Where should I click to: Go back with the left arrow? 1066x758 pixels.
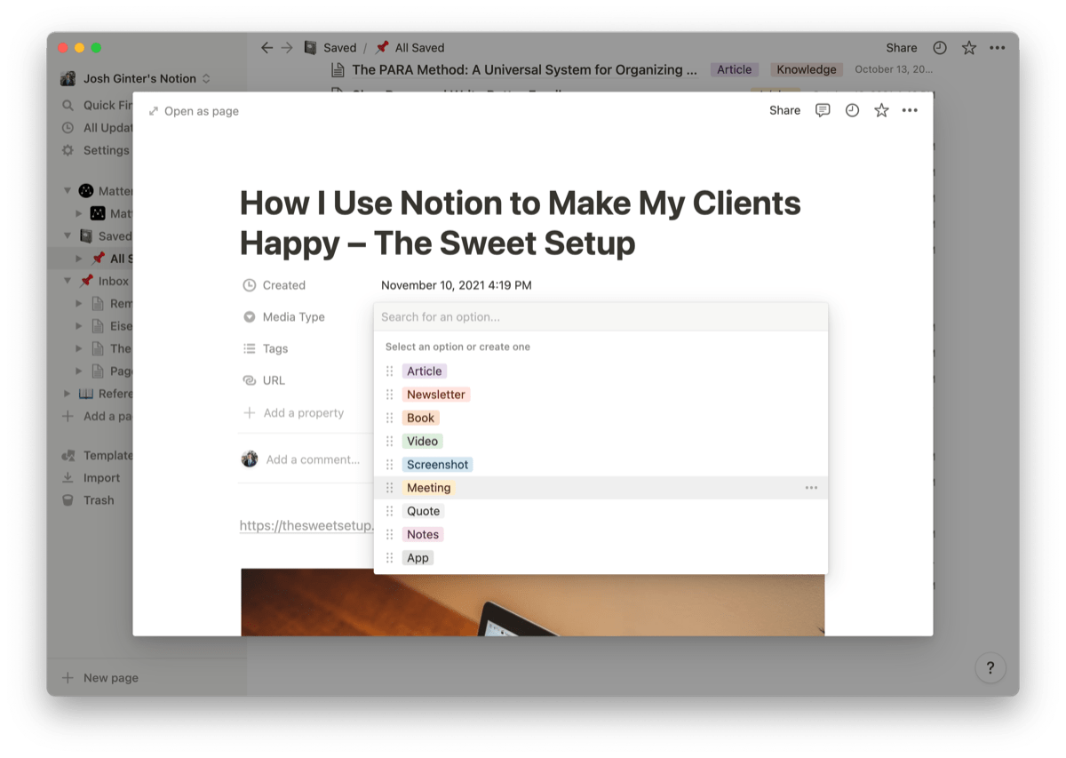point(266,48)
